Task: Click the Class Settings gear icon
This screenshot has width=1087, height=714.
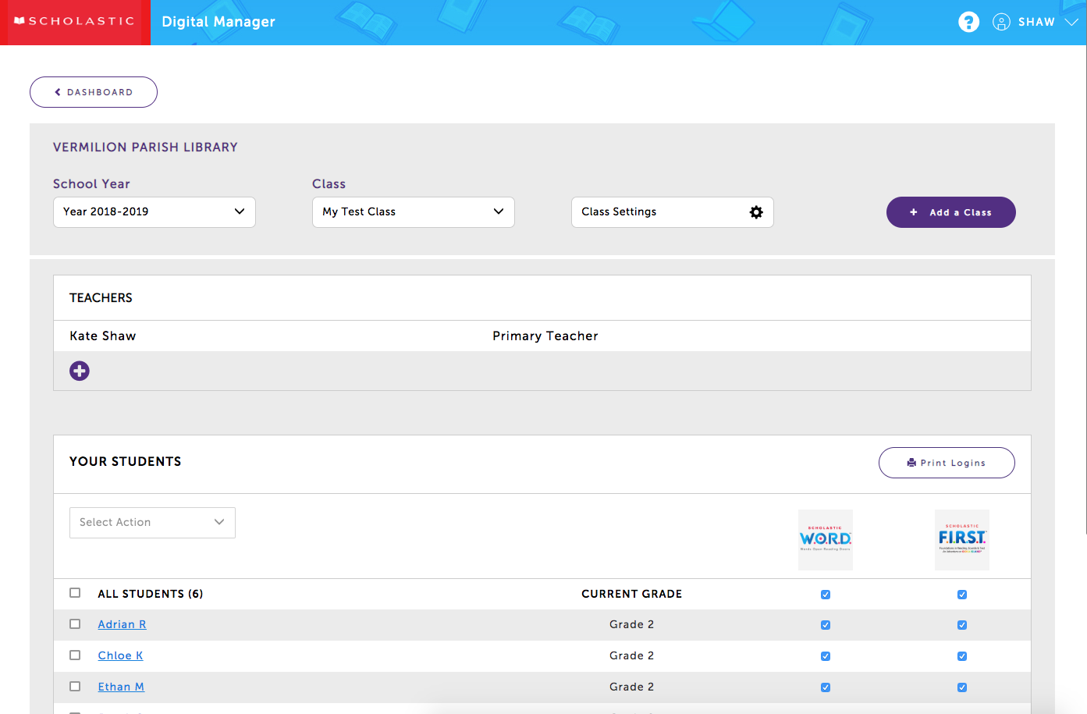Action: pos(756,212)
